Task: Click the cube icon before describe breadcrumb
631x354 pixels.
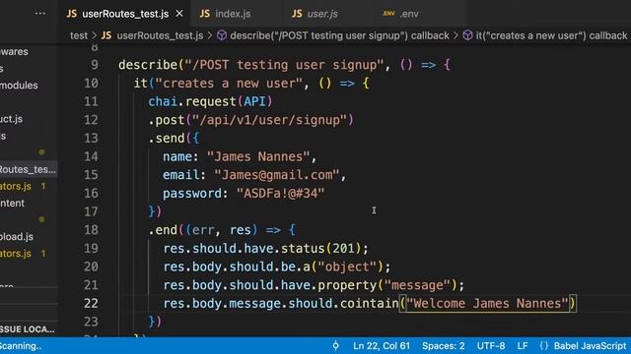Action: pyautogui.click(x=222, y=35)
